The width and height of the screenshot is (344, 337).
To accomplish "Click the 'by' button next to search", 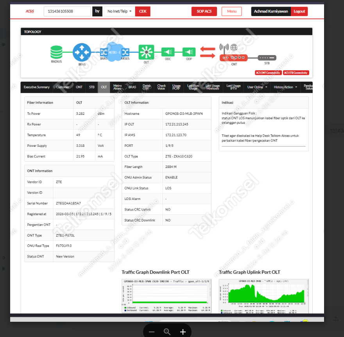I will (x=97, y=11).
